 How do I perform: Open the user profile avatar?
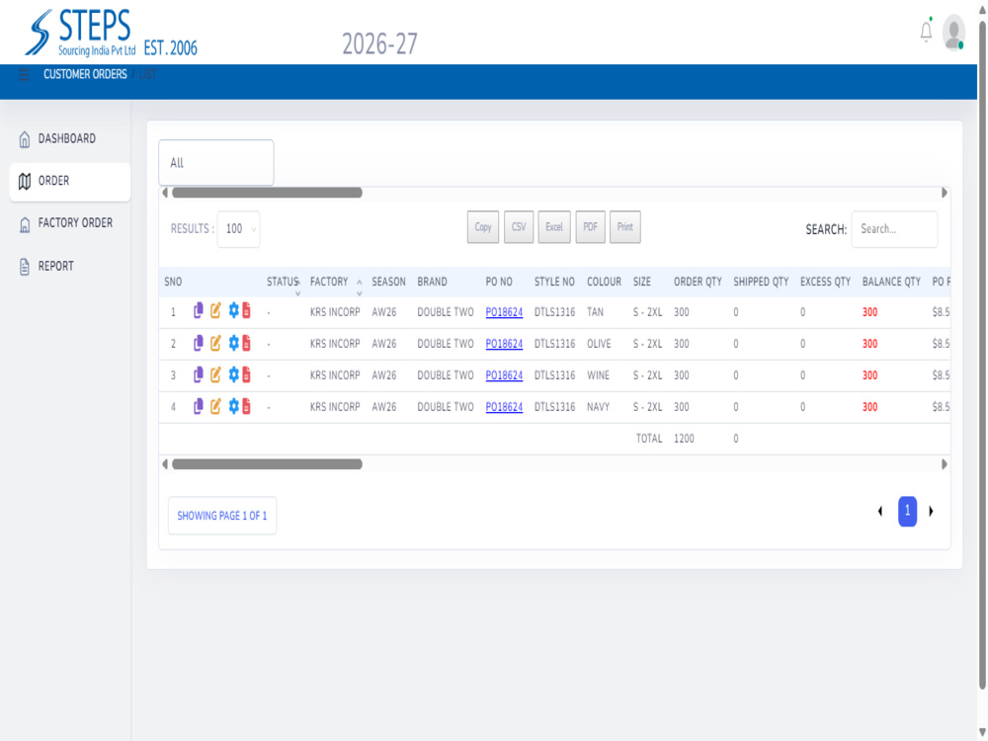pyautogui.click(x=953, y=32)
